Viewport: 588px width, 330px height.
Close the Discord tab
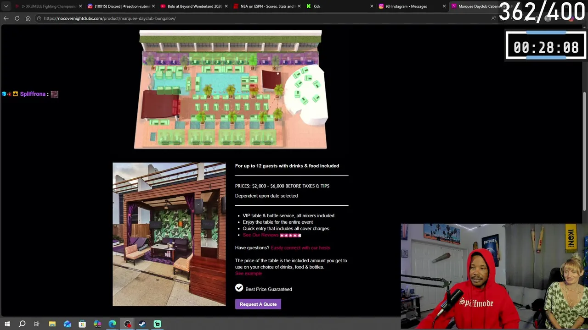tap(153, 6)
